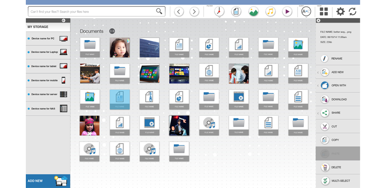Viewport: 385px width, 188px height.
Task: Click the COPY pages icon
Action: tap(325, 140)
